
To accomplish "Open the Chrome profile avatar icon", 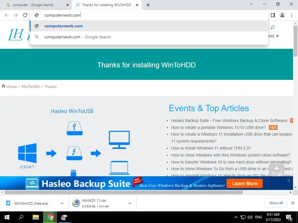I will pyautogui.click(x=282, y=15).
